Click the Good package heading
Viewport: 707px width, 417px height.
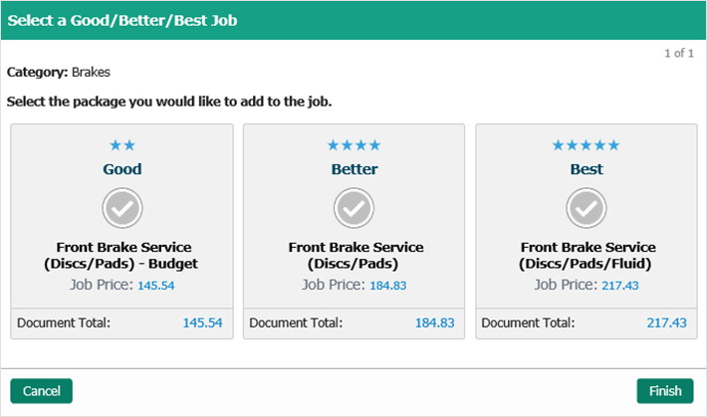click(122, 169)
